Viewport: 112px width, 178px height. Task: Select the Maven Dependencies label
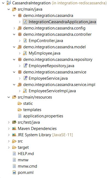(x=37, y=129)
